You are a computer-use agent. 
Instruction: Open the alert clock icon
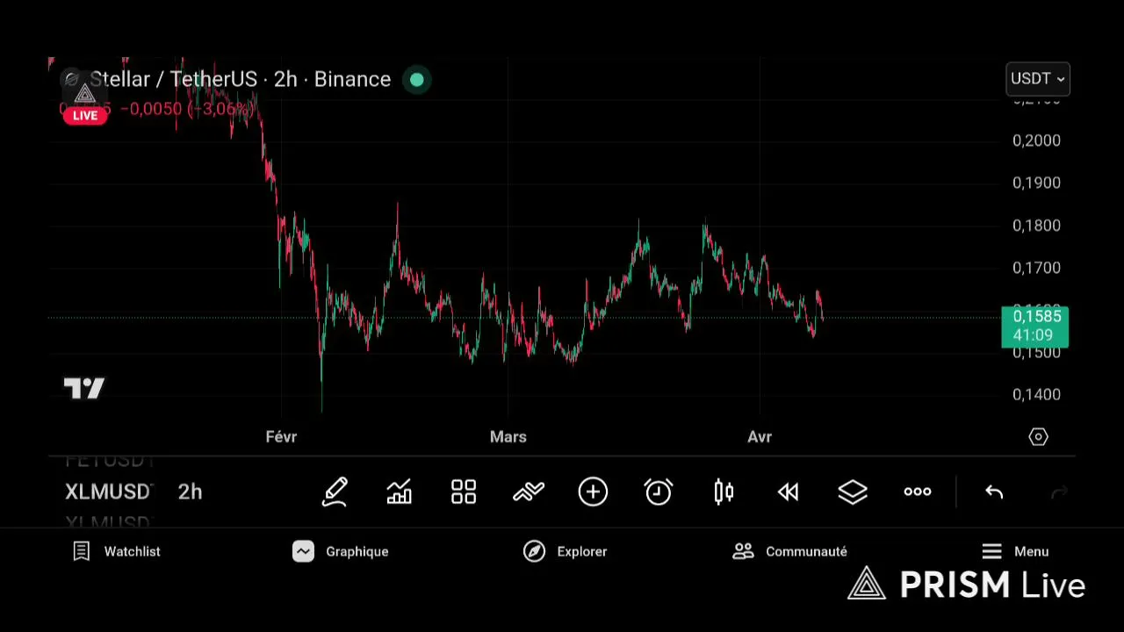[658, 492]
